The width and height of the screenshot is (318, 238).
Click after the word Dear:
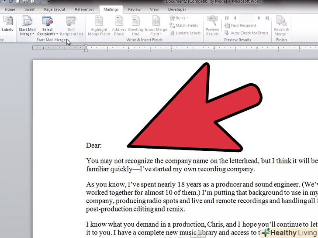tap(102, 146)
